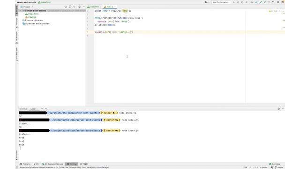The width and height of the screenshot is (300, 169).
Task: Select the Local terminal session tab
Action: click(x=33, y=109)
